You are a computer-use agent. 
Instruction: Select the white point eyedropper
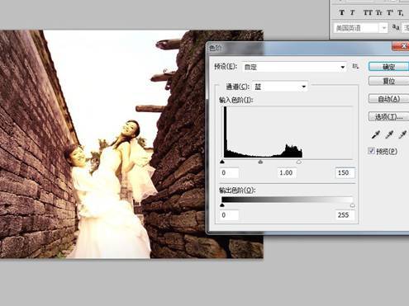point(402,134)
